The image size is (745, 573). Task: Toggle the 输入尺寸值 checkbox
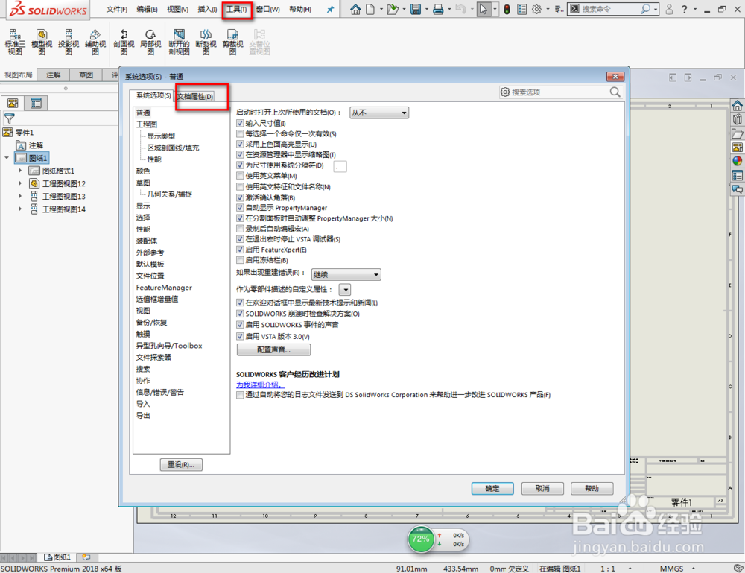coord(240,123)
